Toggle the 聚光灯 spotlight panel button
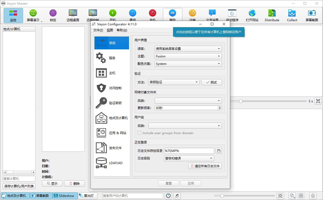The image size is (323, 200). [87, 196]
